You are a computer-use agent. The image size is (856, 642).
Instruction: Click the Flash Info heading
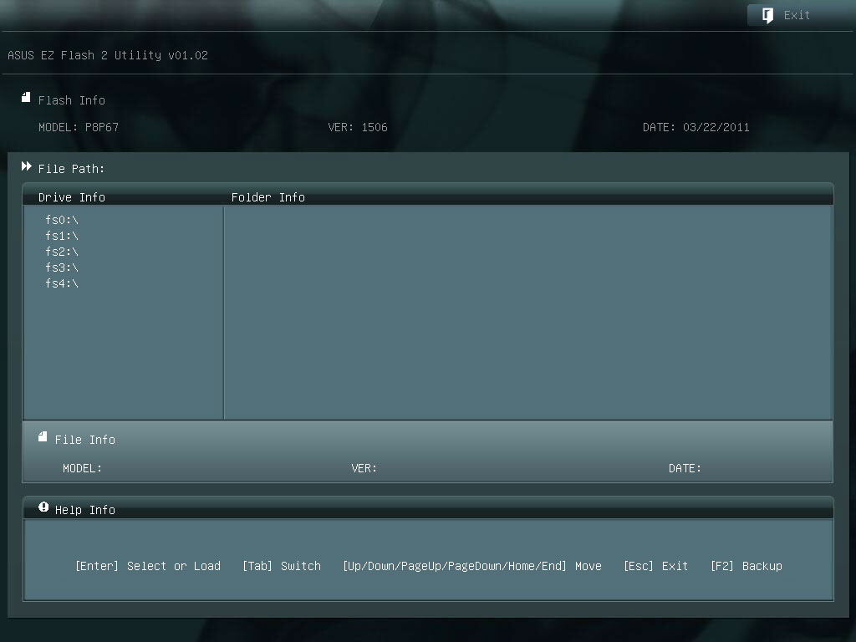[72, 100]
